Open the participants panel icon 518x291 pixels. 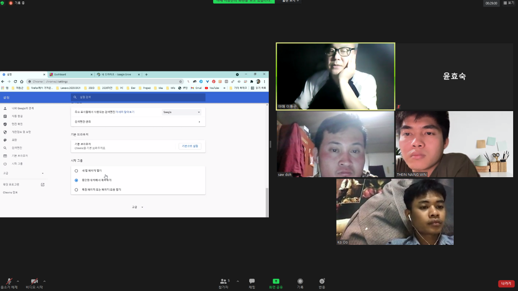pyautogui.click(x=223, y=281)
